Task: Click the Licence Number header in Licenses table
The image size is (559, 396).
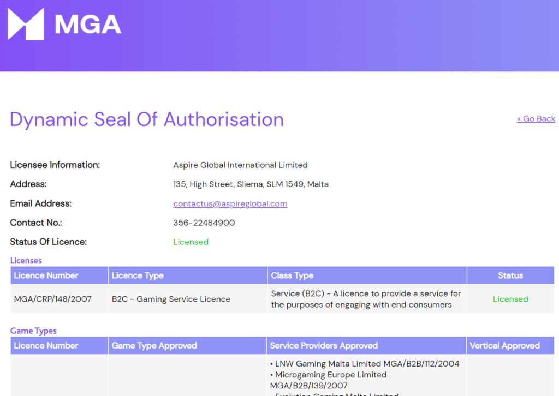Action: pyautogui.click(x=46, y=275)
